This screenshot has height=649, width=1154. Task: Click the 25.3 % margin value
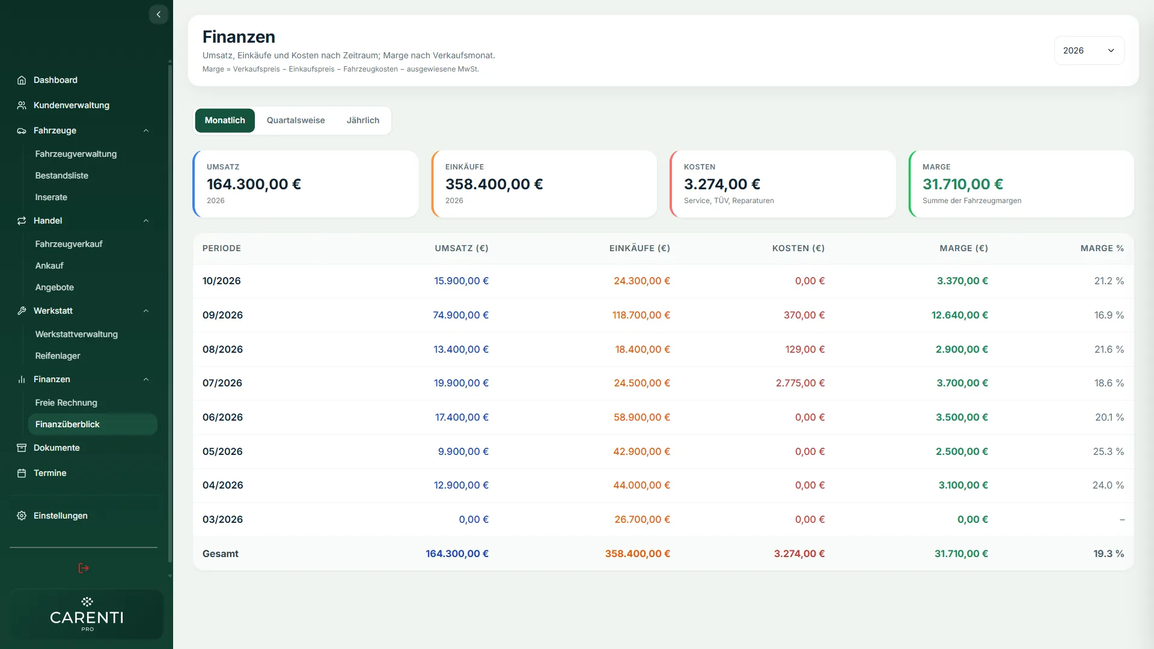point(1108,451)
